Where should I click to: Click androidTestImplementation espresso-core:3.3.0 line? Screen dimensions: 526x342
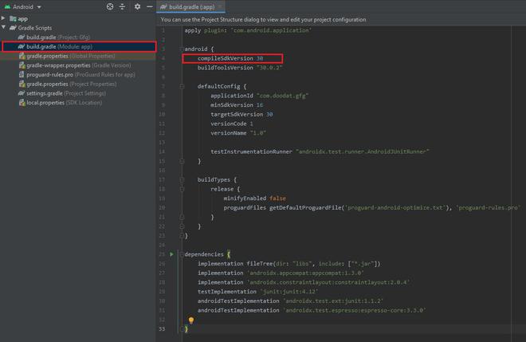312,310
